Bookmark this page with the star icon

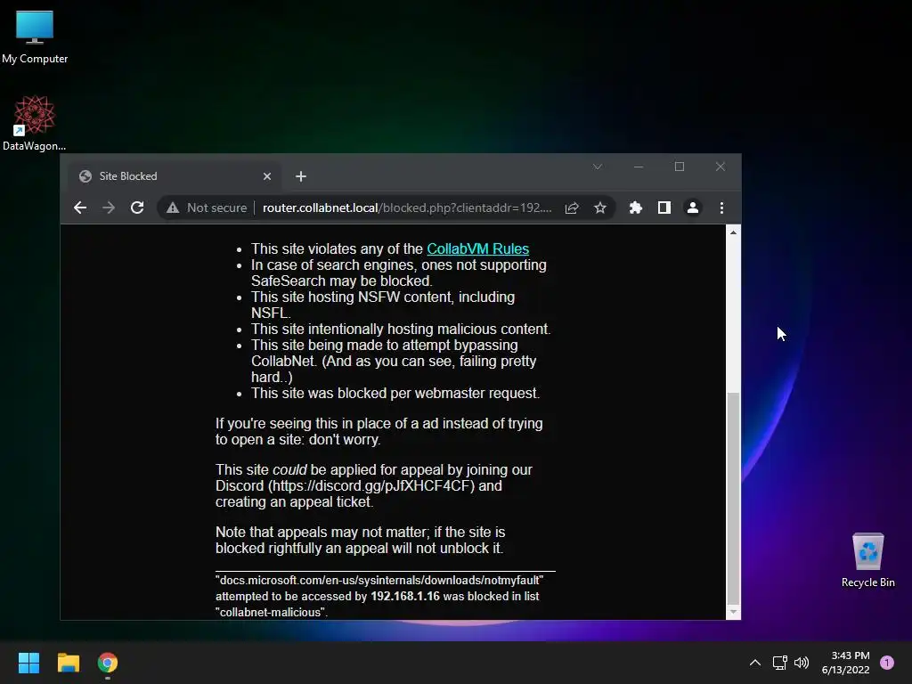tap(600, 208)
